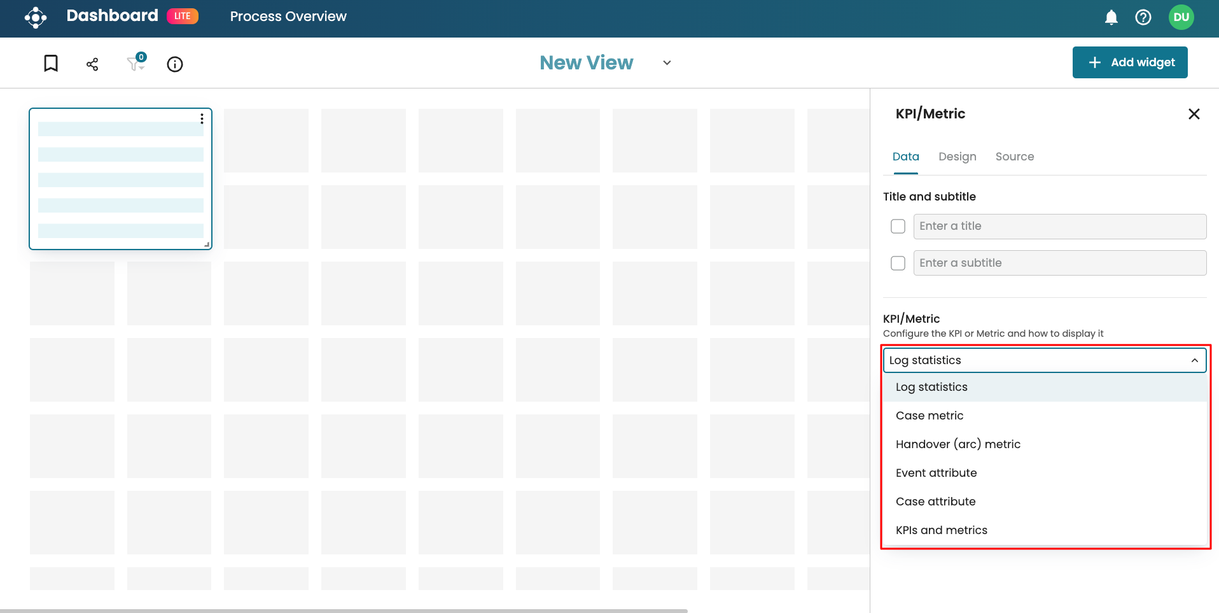Open widget three-dot options menu

point(202,119)
